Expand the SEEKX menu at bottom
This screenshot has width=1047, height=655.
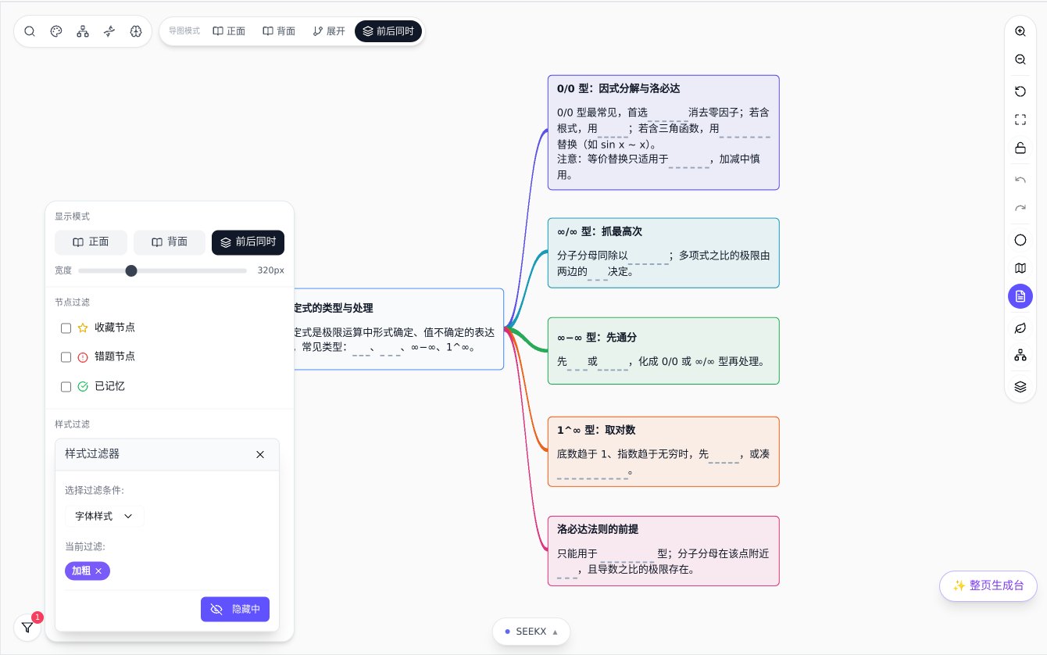pyautogui.click(x=531, y=632)
